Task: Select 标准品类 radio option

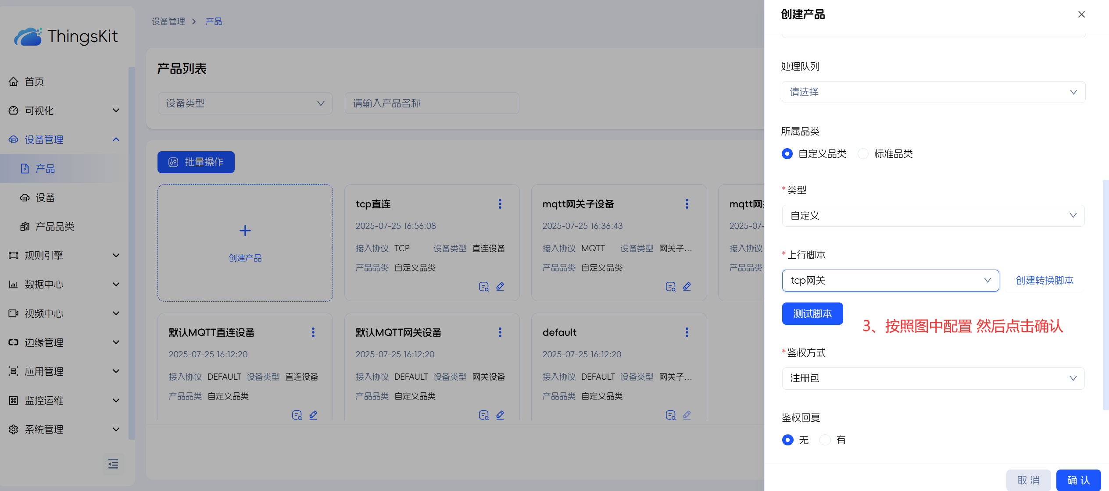Action: pos(863,154)
